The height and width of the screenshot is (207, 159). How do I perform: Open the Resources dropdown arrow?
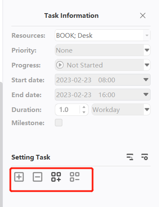point(147,35)
